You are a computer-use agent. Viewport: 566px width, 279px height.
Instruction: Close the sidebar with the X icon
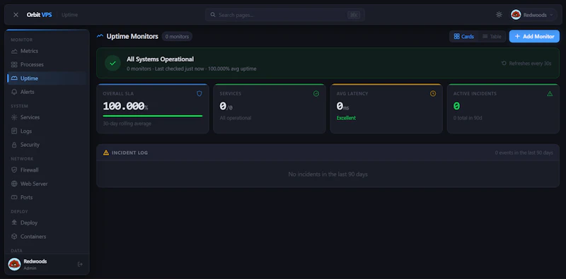[x=16, y=15]
